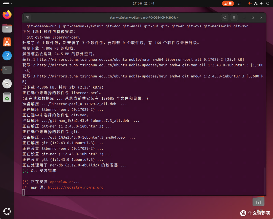
Task: Click the line mentioning 159685 个文件和目录
Action: pos(85,99)
